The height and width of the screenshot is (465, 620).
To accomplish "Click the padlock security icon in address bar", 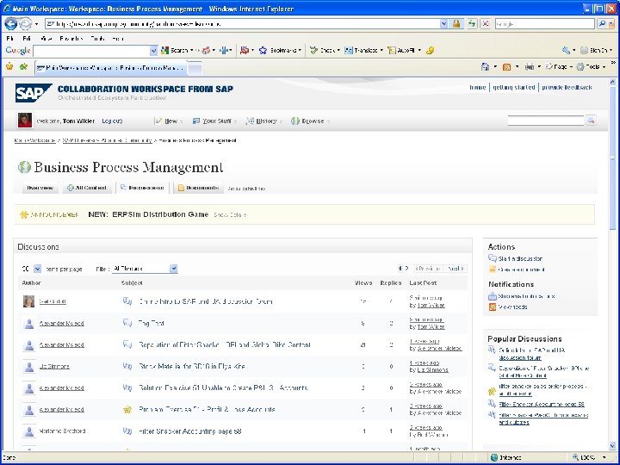I will [x=456, y=24].
